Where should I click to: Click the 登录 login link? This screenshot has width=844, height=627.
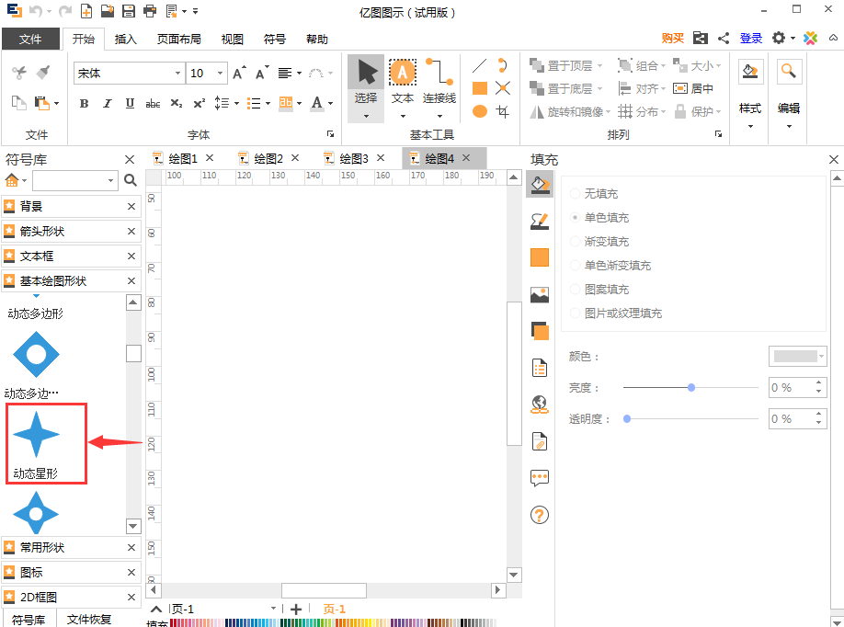[751, 39]
